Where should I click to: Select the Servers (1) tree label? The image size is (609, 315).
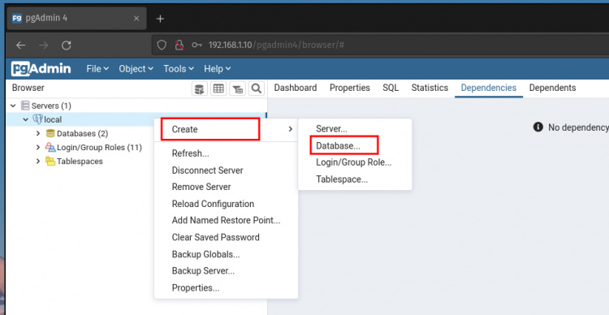point(51,106)
